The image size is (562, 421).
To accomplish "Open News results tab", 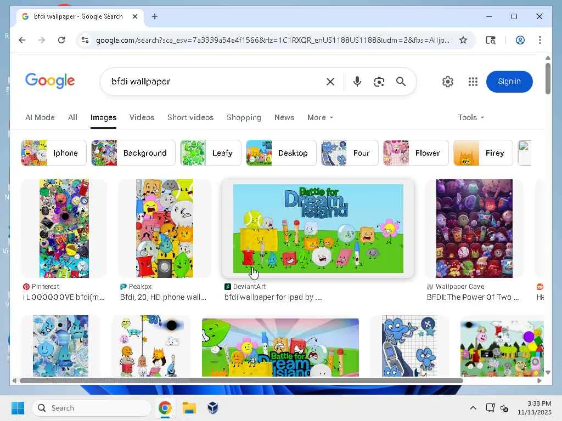I will click(284, 117).
